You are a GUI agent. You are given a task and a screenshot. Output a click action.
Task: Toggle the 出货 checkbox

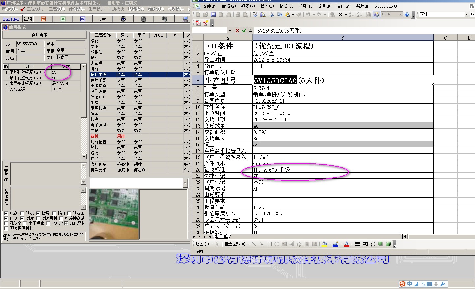coord(6,218)
